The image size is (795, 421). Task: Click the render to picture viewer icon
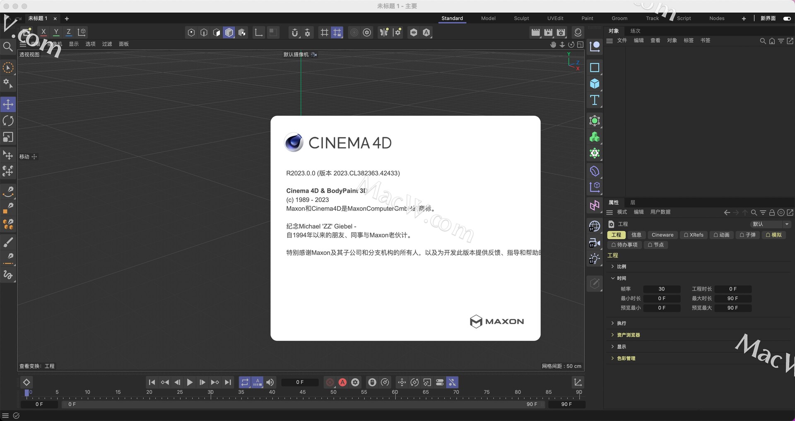coord(548,32)
